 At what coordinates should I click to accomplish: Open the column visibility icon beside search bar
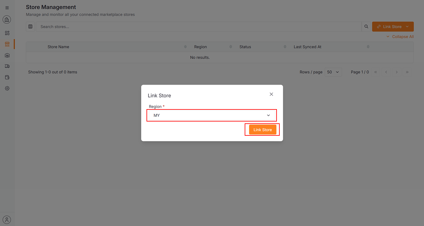pos(30,27)
